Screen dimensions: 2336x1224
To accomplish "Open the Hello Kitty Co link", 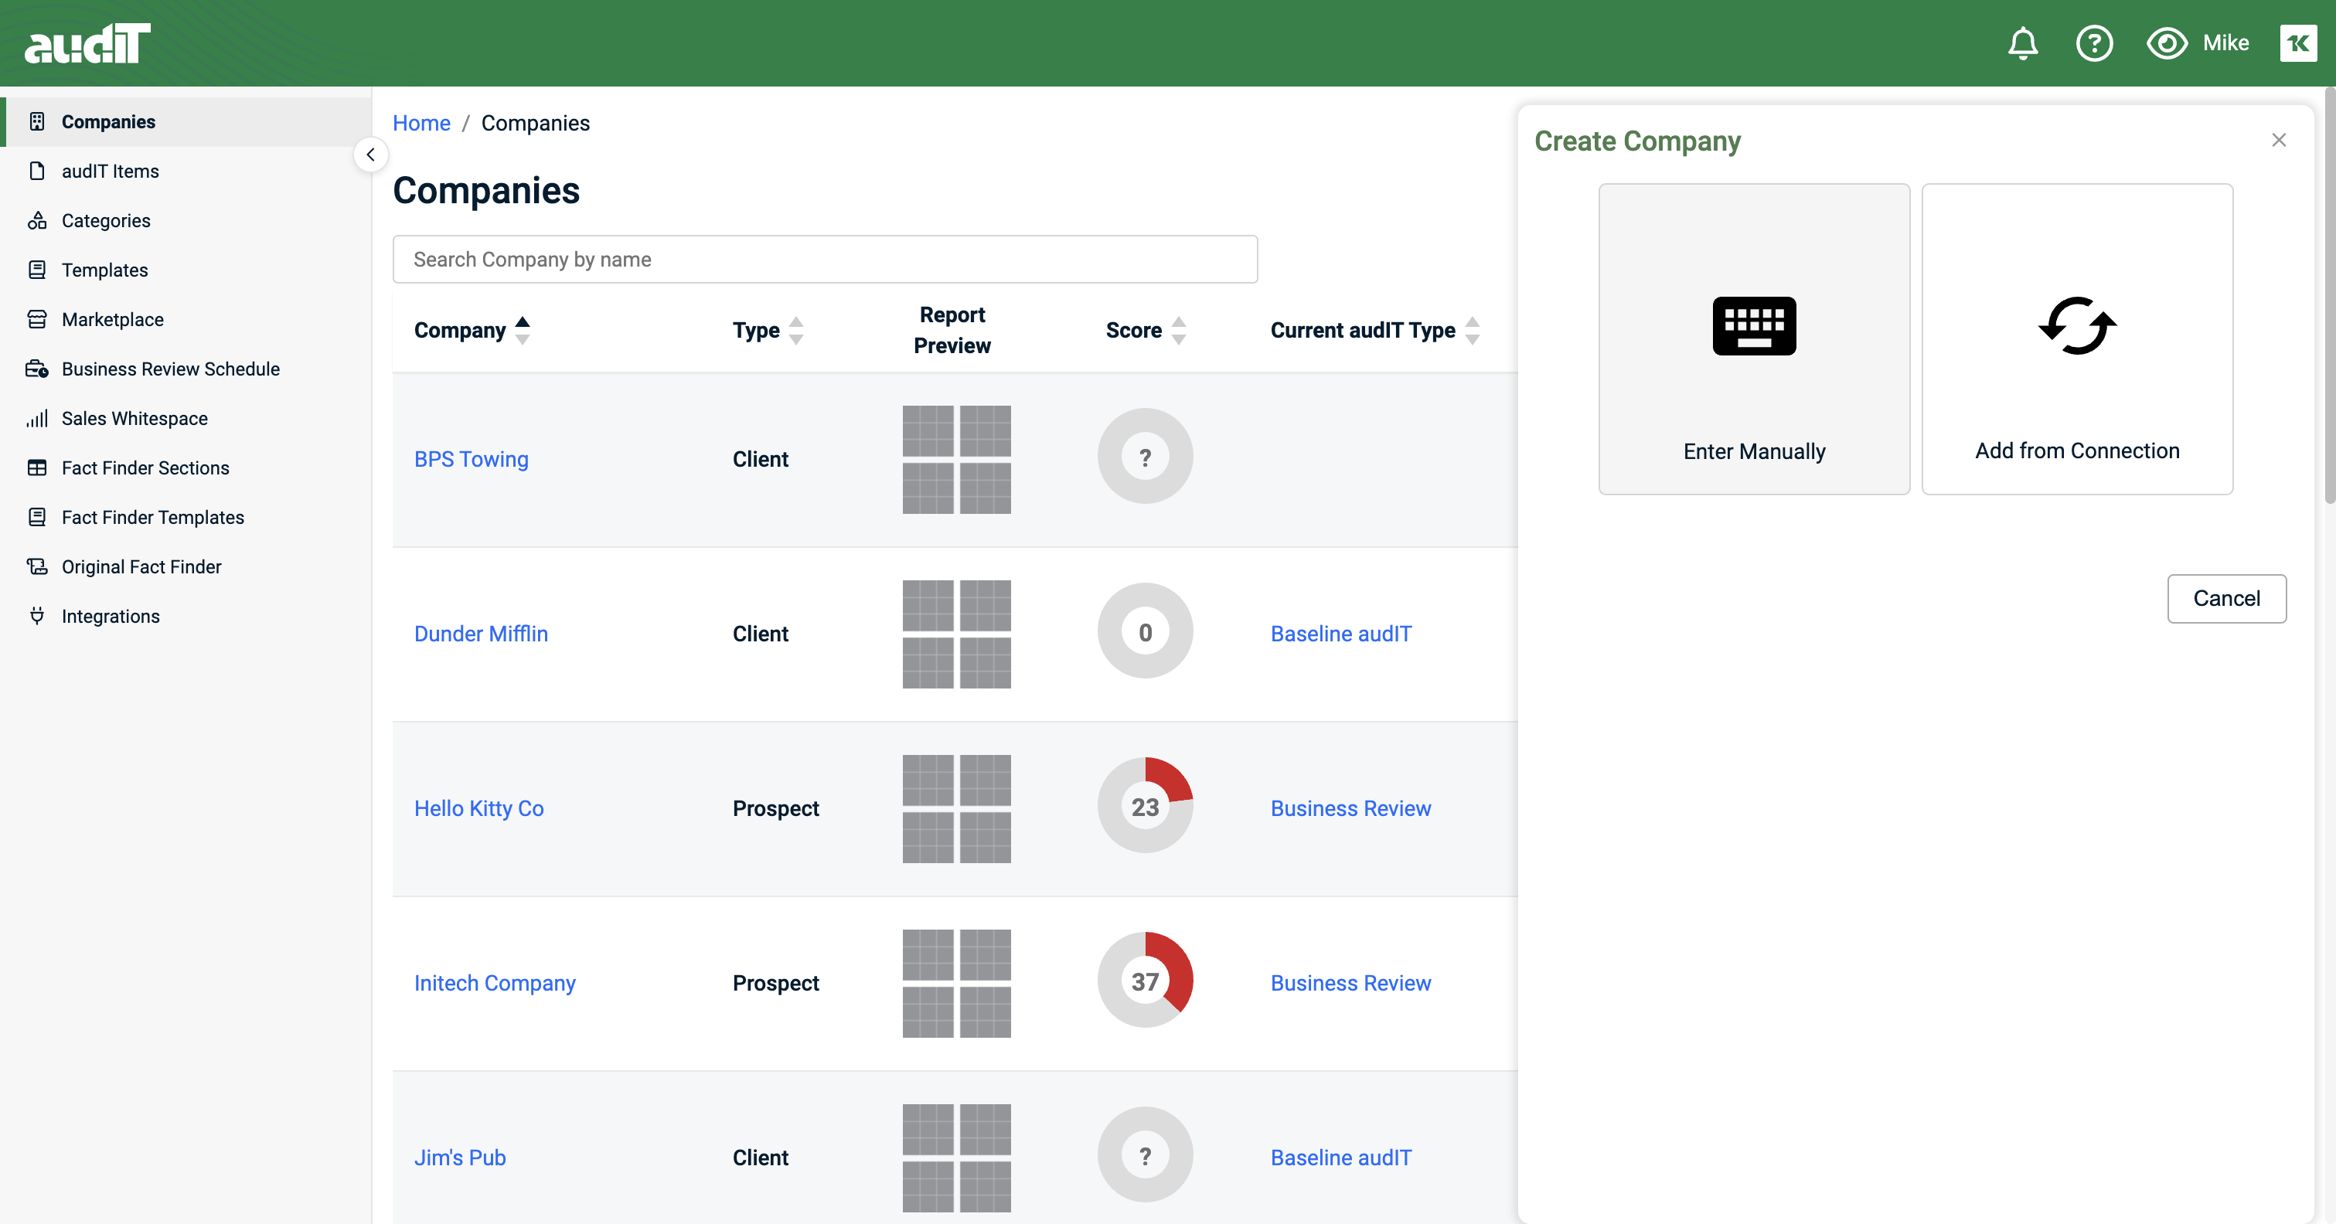I will (478, 807).
